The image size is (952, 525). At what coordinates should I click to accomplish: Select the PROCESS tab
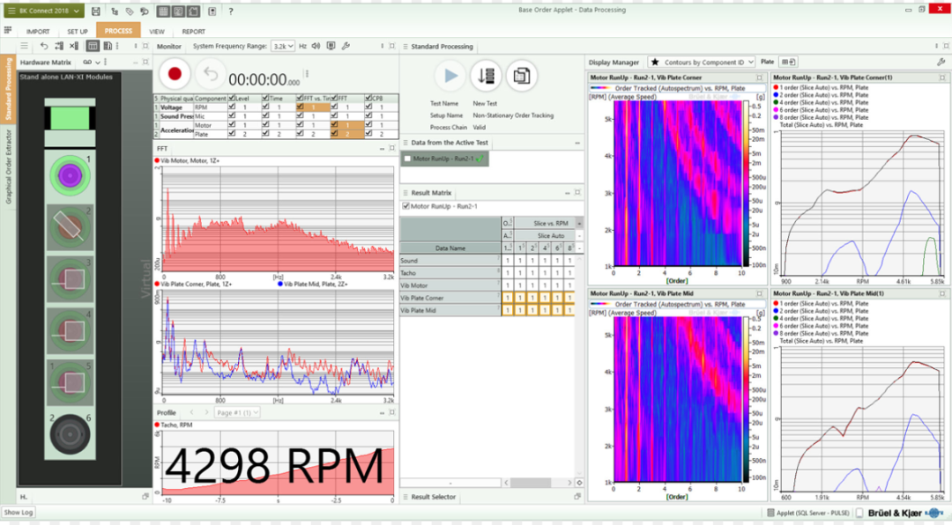[118, 30]
